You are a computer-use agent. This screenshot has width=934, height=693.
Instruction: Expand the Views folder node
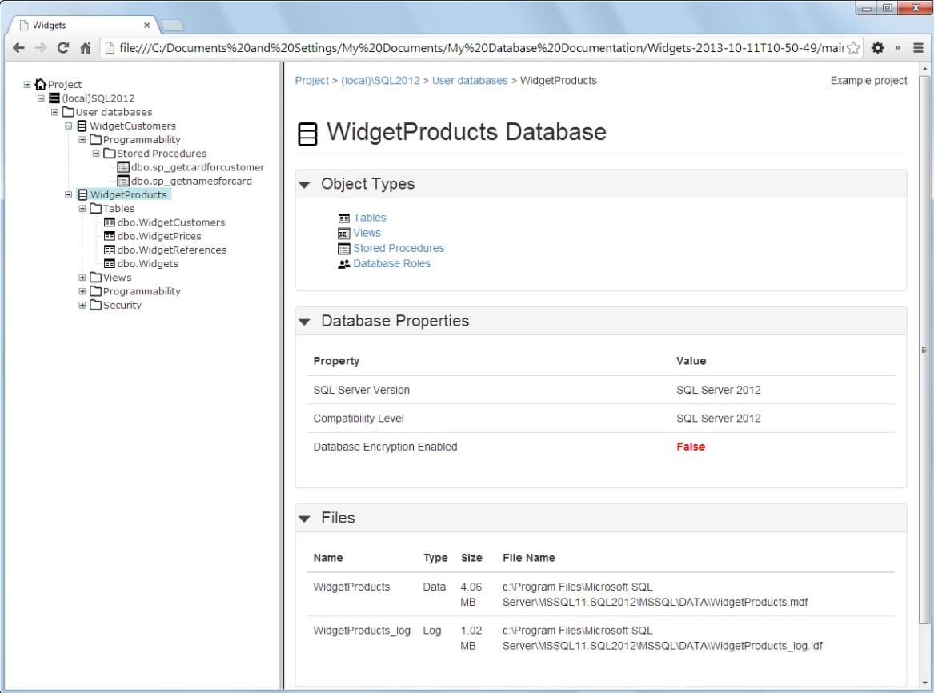pyautogui.click(x=82, y=278)
